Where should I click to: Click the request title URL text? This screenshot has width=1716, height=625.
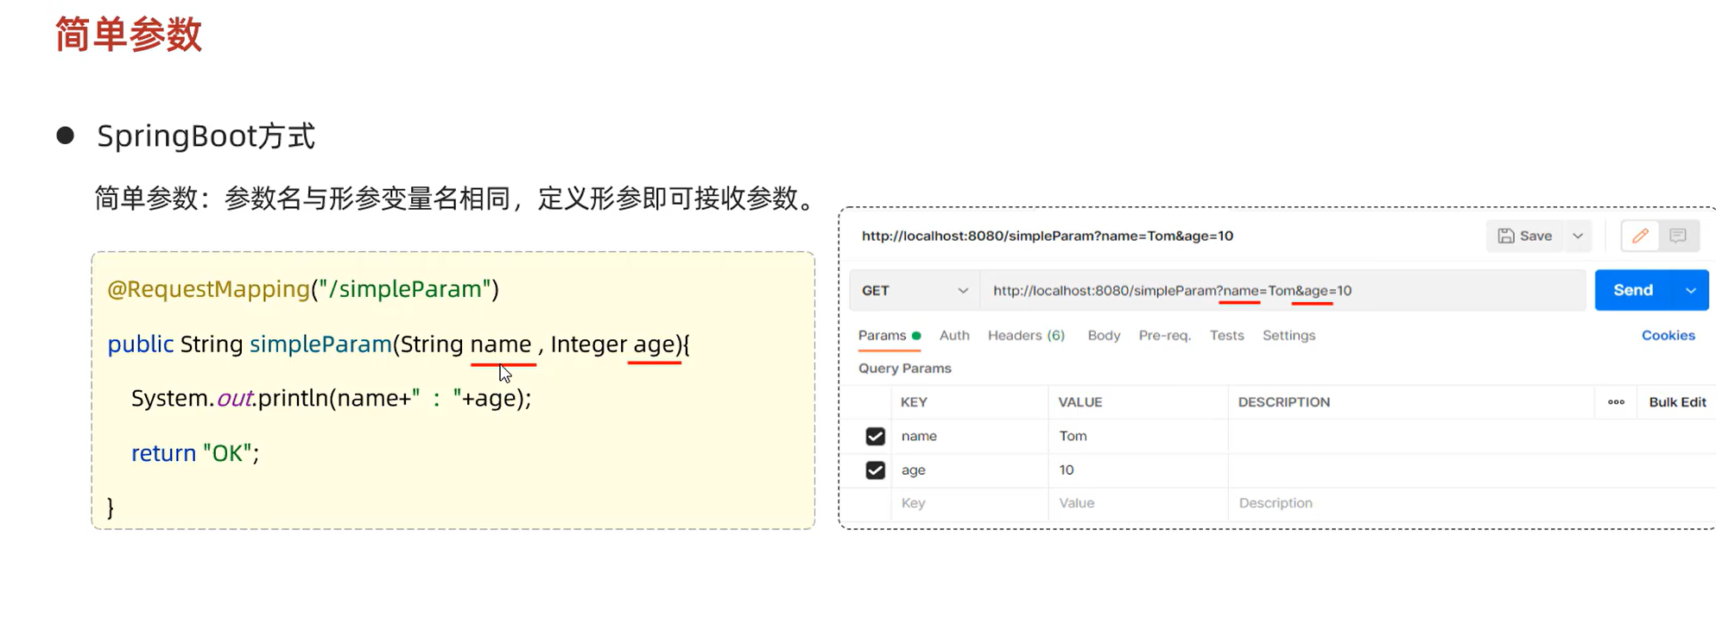point(1047,236)
